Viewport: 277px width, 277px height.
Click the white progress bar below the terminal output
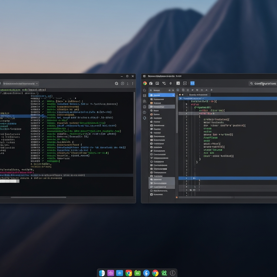[x=10, y=181]
